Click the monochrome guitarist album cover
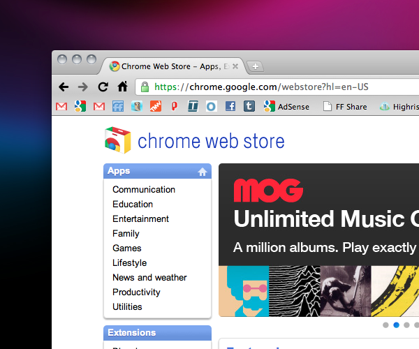The width and height of the screenshot is (419, 349). tap(346, 291)
